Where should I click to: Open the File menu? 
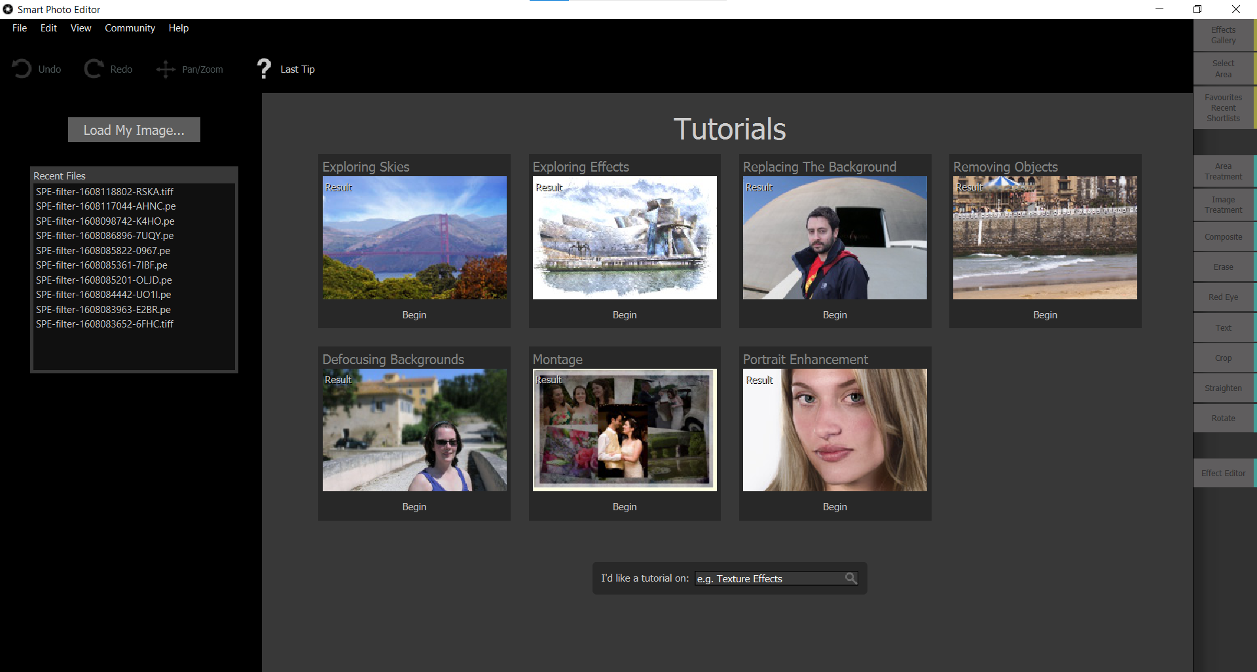tap(20, 28)
